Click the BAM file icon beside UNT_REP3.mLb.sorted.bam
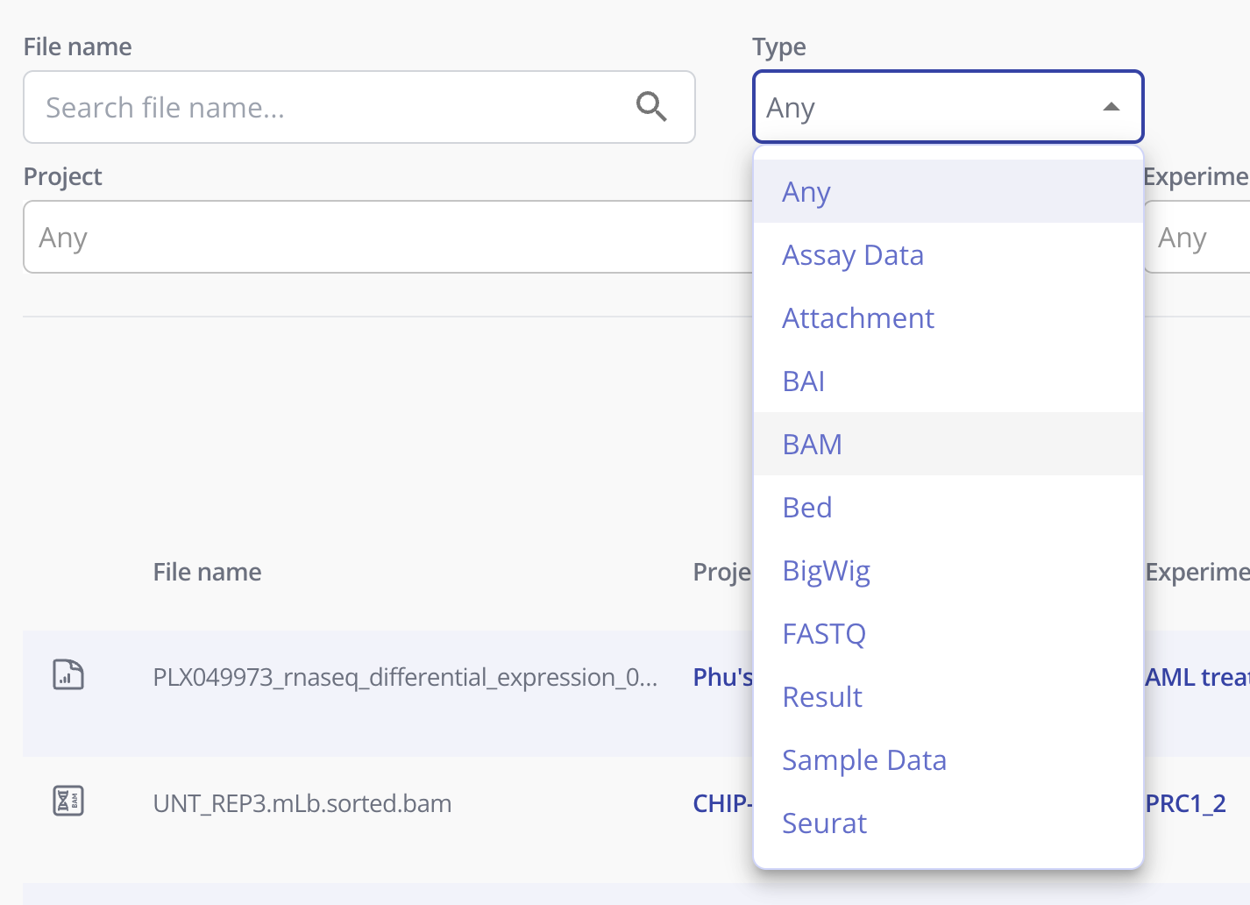The image size is (1250, 905). 67,801
